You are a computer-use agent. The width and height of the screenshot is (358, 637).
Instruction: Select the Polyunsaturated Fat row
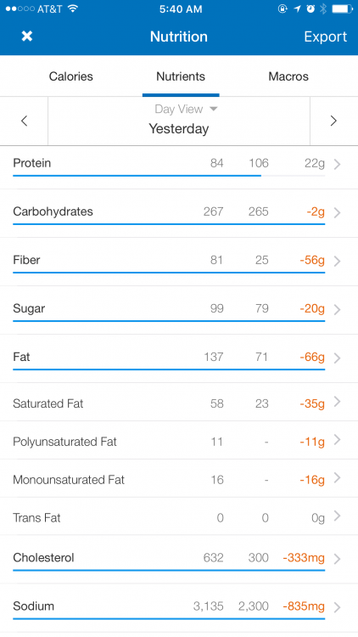(x=179, y=442)
